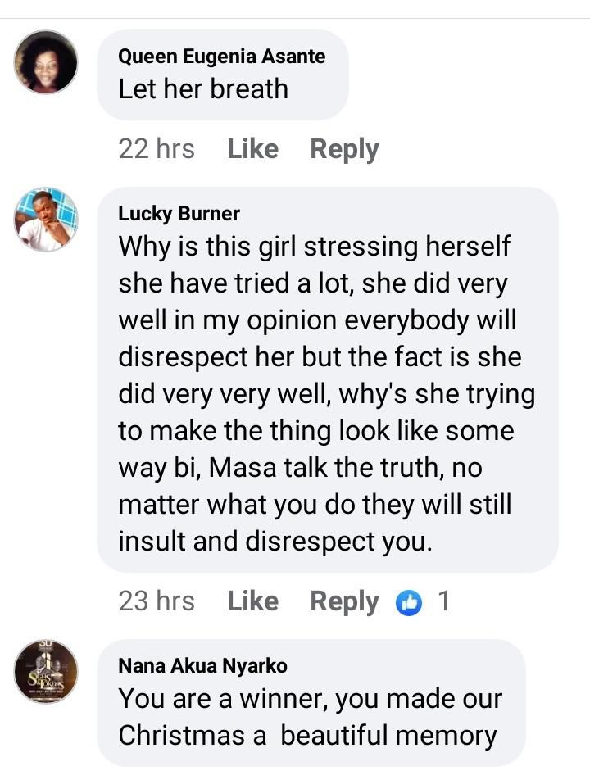Screen dimensions: 590x780
Task: Open Queen Eugenia Asante's profile picture
Action: [46, 62]
